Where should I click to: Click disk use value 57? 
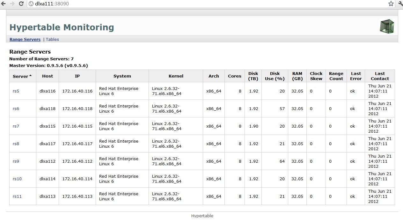[282, 109]
